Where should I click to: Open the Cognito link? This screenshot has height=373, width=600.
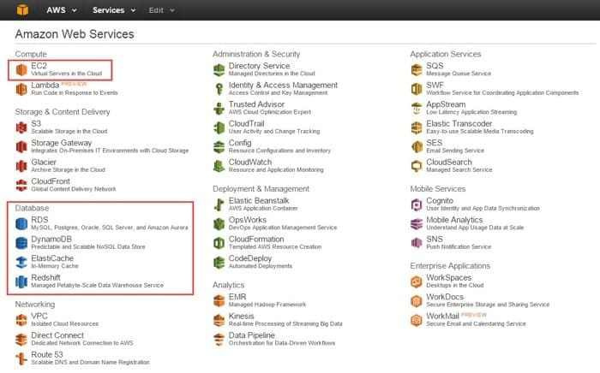[440, 200]
